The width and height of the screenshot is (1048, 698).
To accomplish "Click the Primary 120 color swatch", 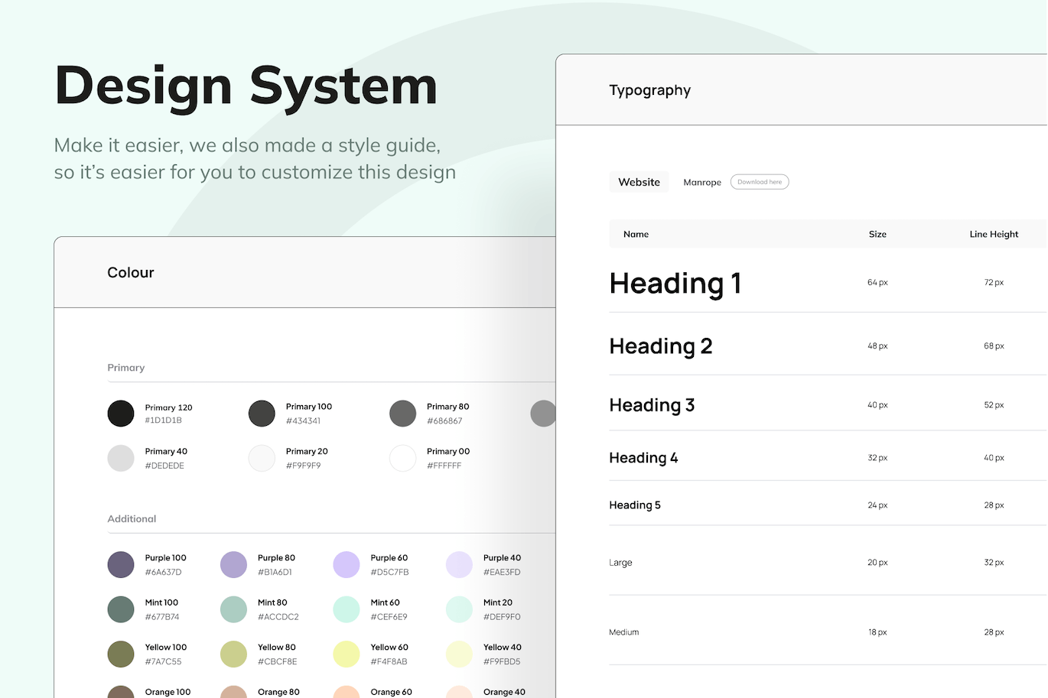I will tap(121, 414).
